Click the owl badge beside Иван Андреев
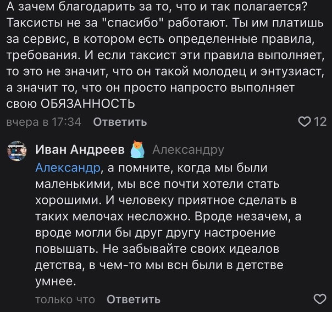This screenshot has height=312, width=332. click(x=137, y=149)
